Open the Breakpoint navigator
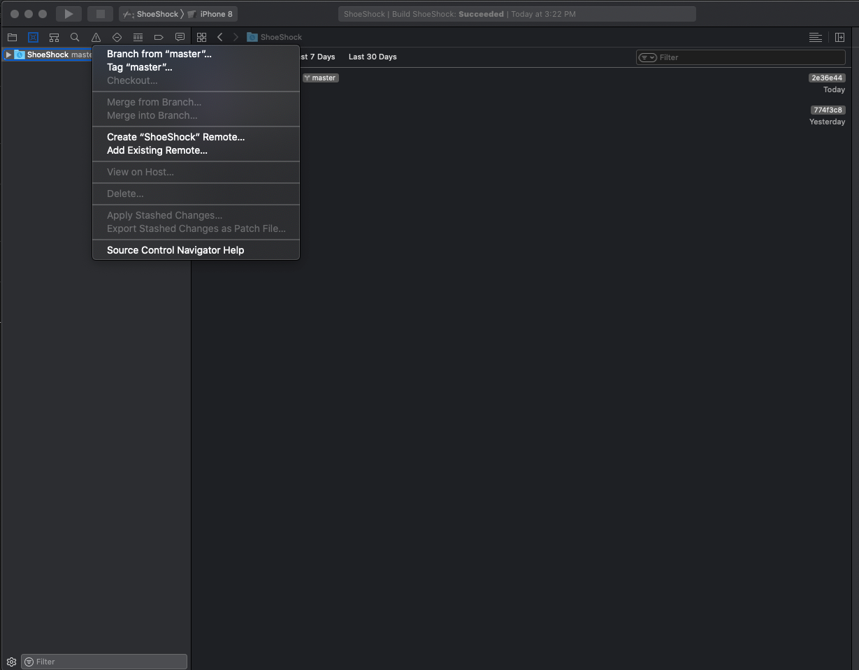The width and height of the screenshot is (859, 670). [x=159, y=37]
